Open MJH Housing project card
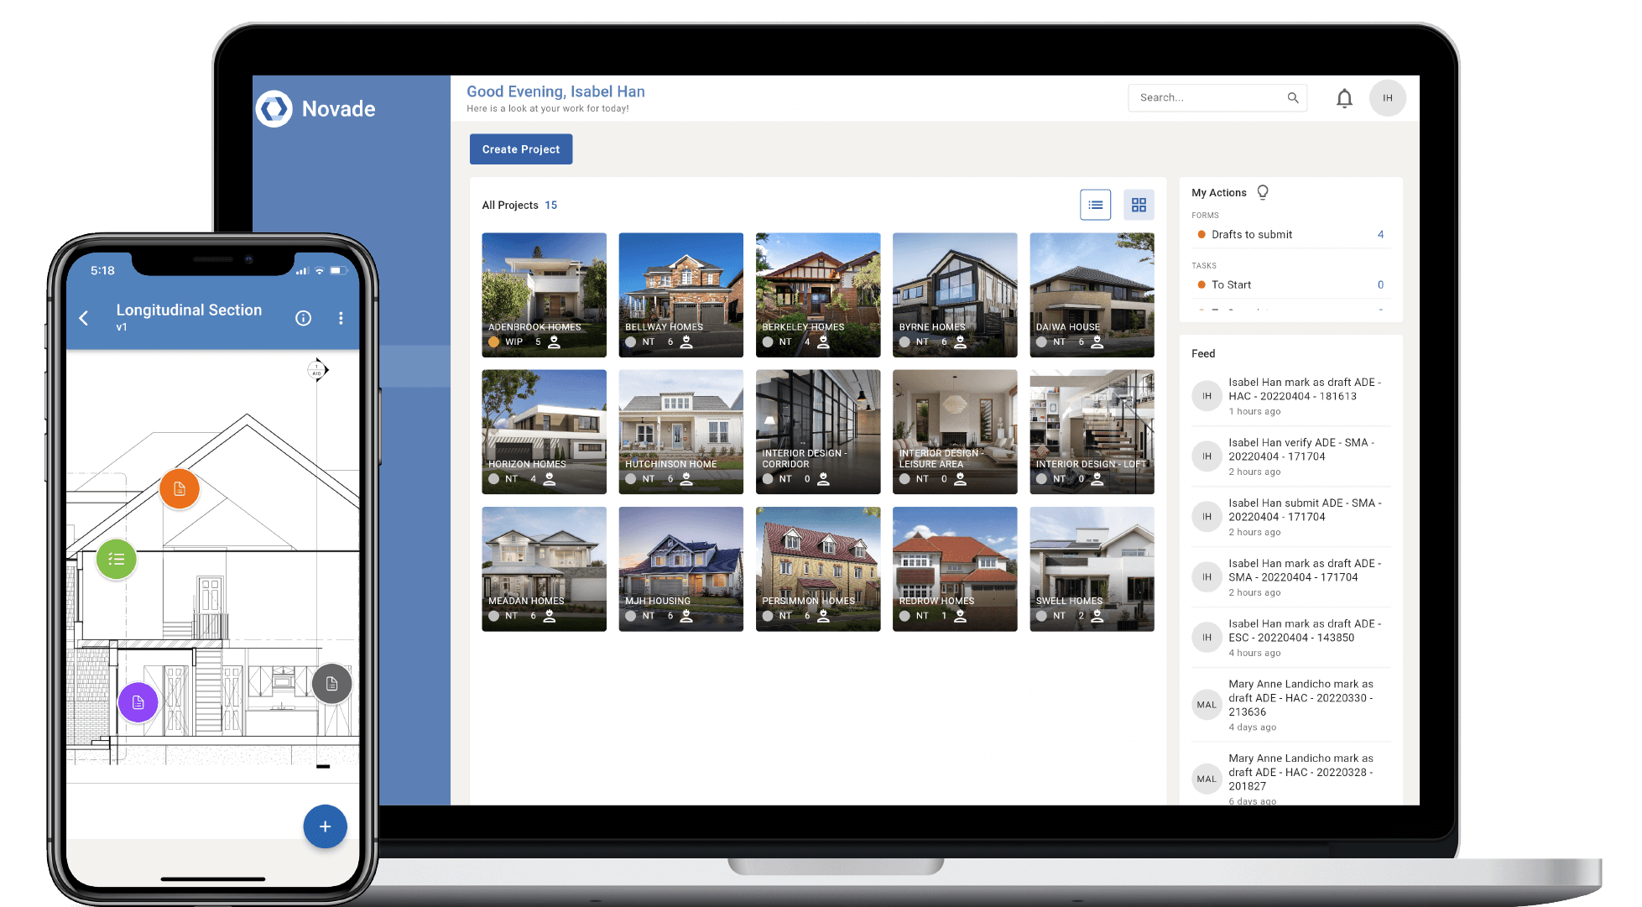 681,569
